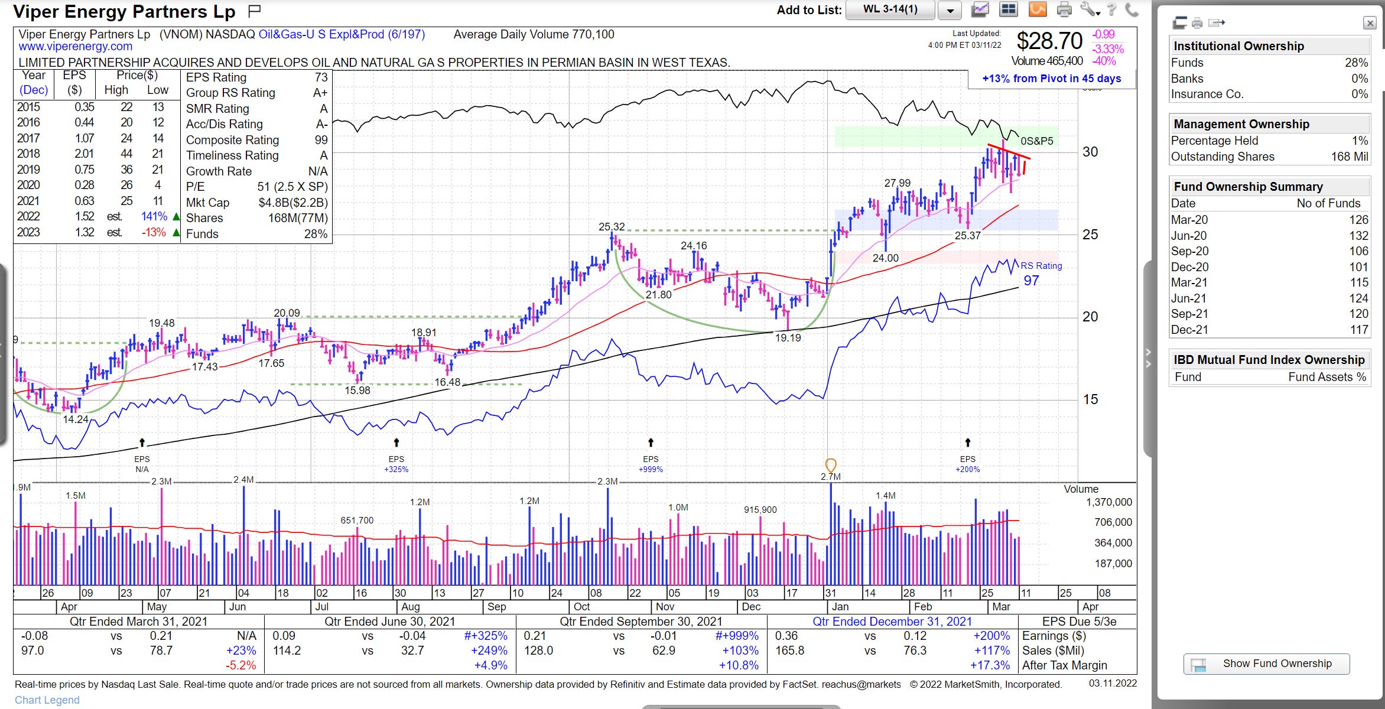Click the Fund Ownership Summary header

pyautogui.click(x=1269, y=187)
